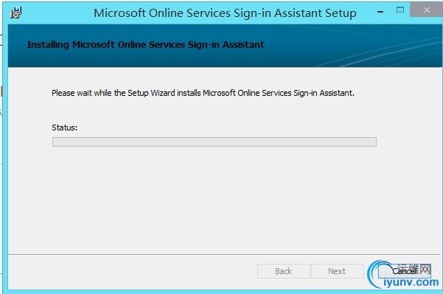Click the Installing Microsoft Online Services heading

click(145, 45)
